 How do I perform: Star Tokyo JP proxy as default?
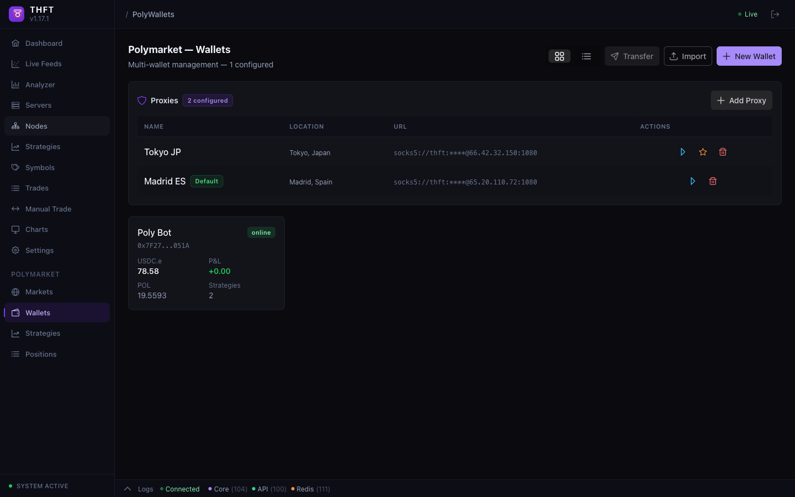click(703, 151)
